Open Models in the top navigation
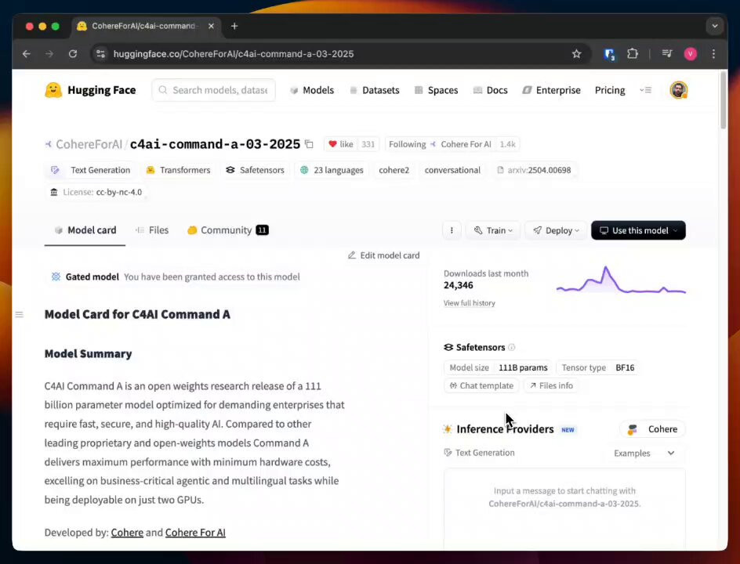The width and height of the screenshot is (740, 564). [x=312, y=90]
